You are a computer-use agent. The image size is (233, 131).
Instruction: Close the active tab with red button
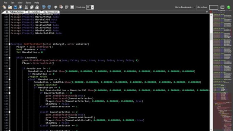point(211,12)
